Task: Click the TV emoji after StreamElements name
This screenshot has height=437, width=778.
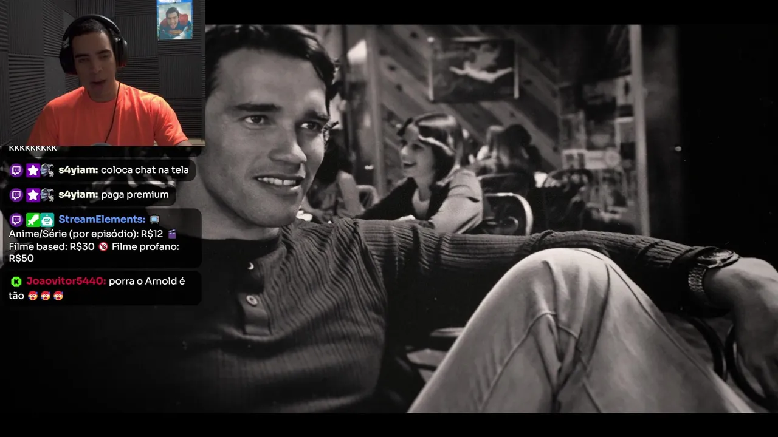Action: click(154, 220)
